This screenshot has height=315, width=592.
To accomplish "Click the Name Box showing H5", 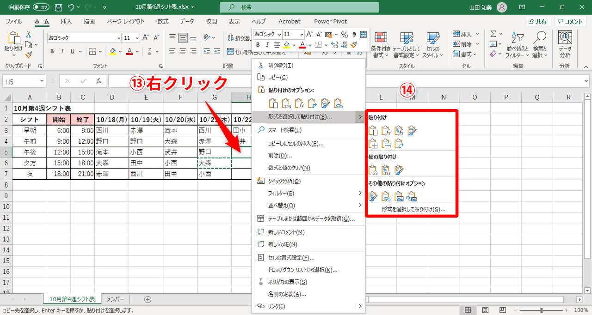I will pyautogui.click(x=20, y=80).
